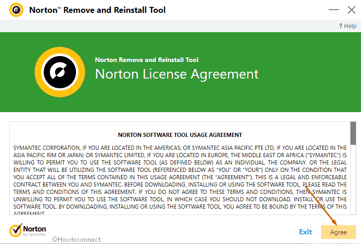Image resolution: width=361 pixels, height=244 pixels.
Task: Minimize the Norton Remove and Reinstall window
Action: (x=333, y=10)
